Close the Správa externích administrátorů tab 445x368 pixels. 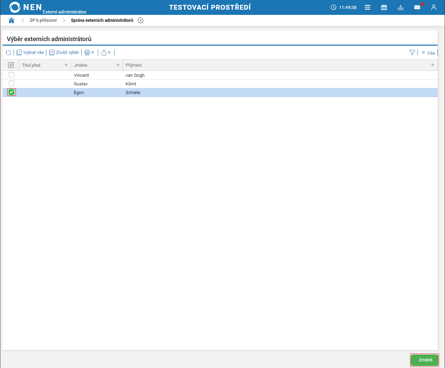(140, 20)
